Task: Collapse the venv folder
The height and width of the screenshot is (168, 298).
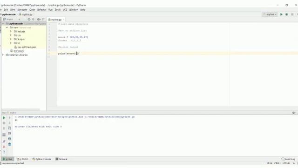Action: click(7, 28)
